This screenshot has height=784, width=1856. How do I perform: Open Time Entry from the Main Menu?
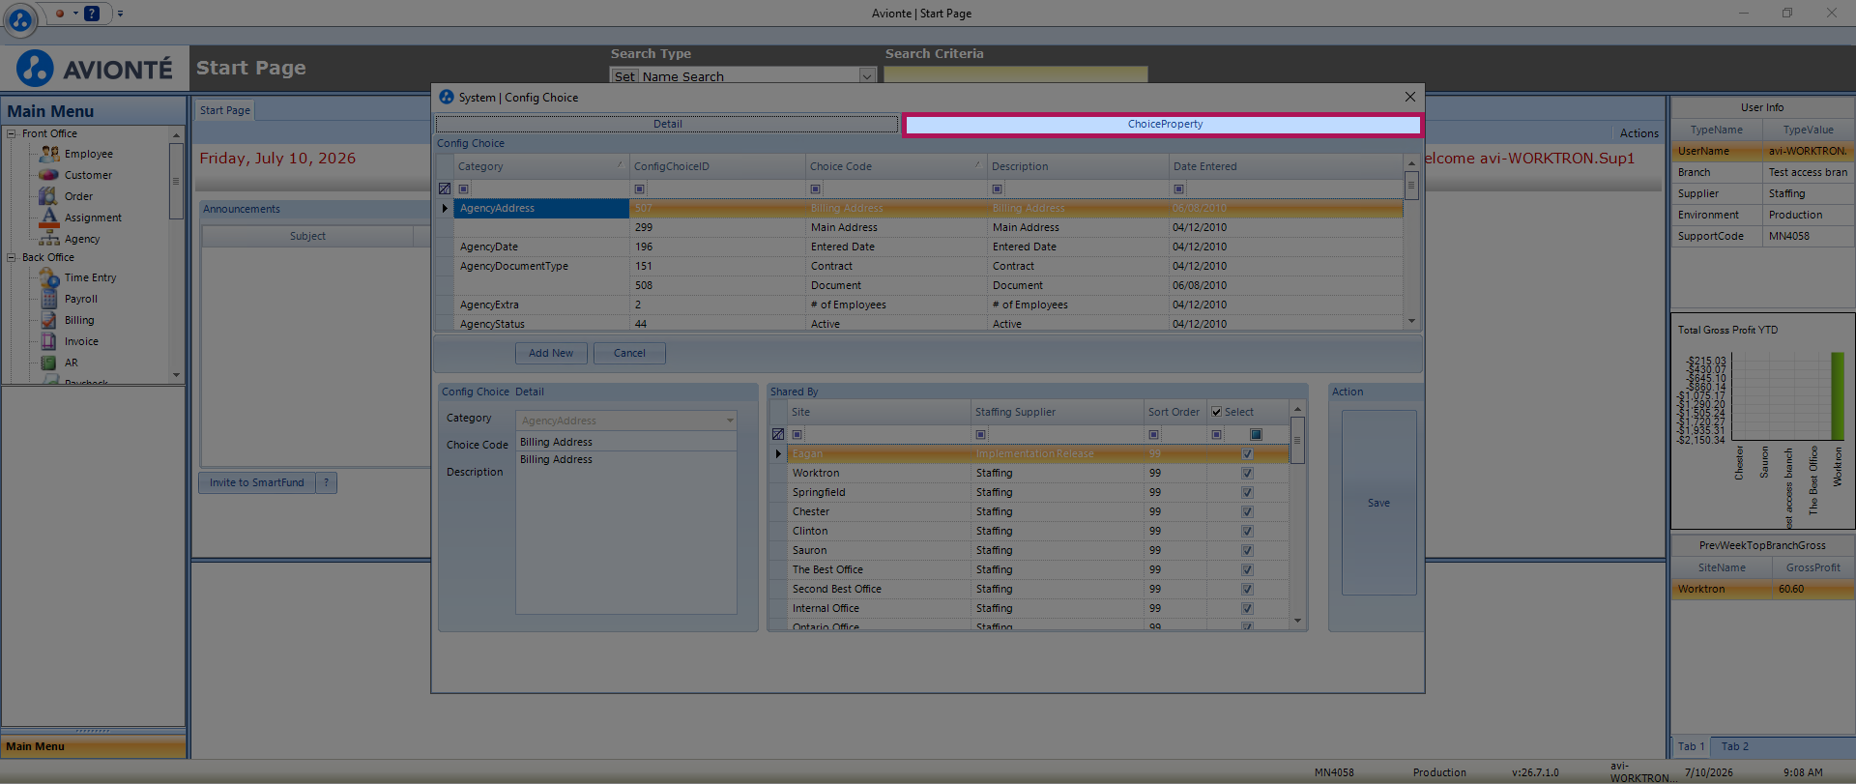[x=90, y=277]
